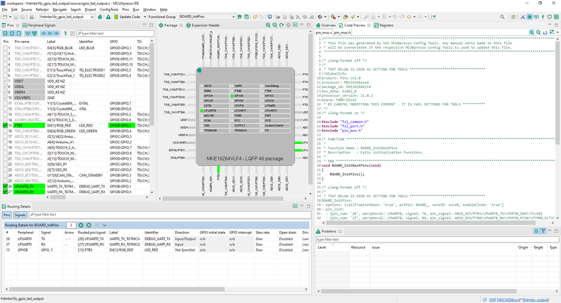This screenshot has height=303, width=561.
Task: Open the Overview tab
Action: point(326,25)
